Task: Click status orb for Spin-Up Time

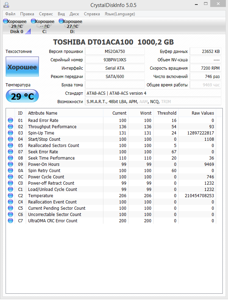Action: [x=10, y=133]
